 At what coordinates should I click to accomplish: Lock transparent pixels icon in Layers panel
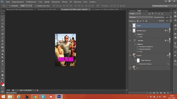138,21
